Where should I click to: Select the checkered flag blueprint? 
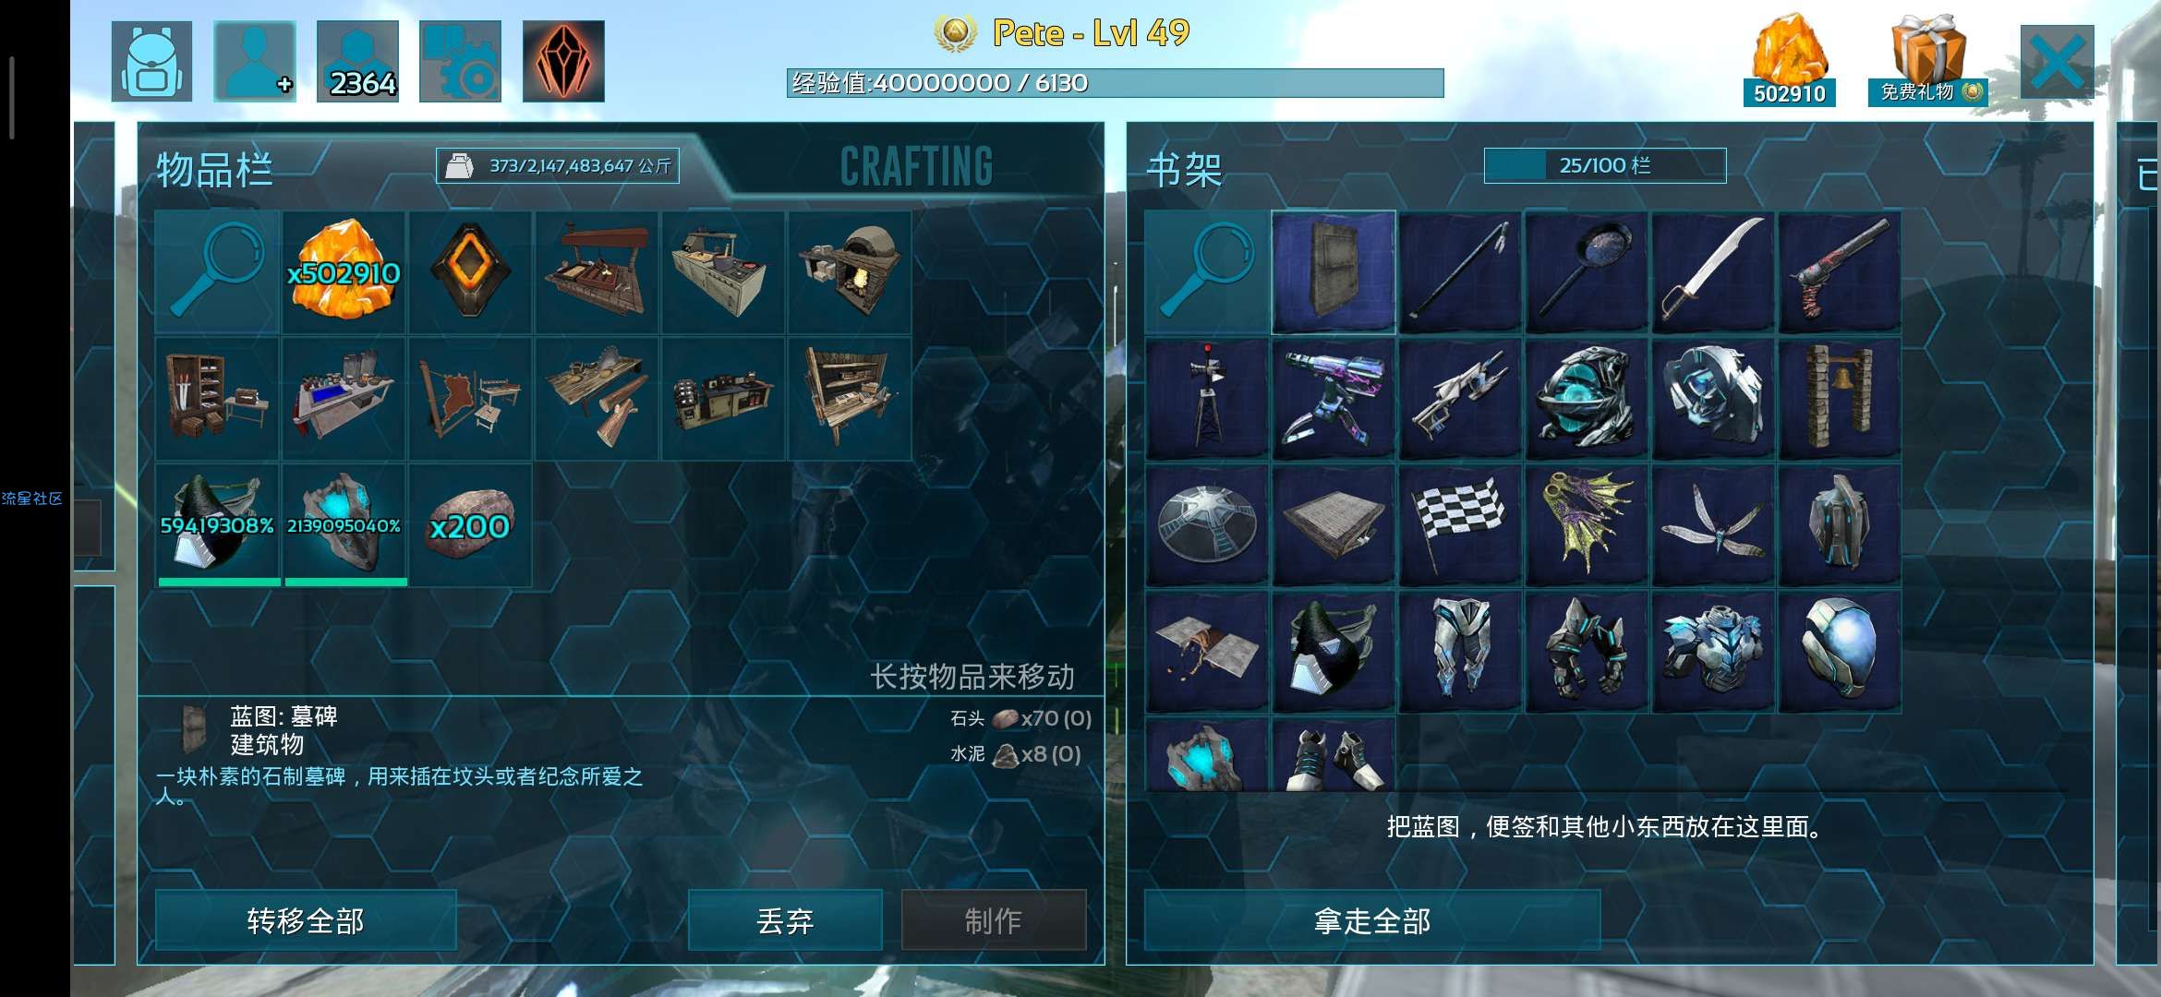(1460, 525)
